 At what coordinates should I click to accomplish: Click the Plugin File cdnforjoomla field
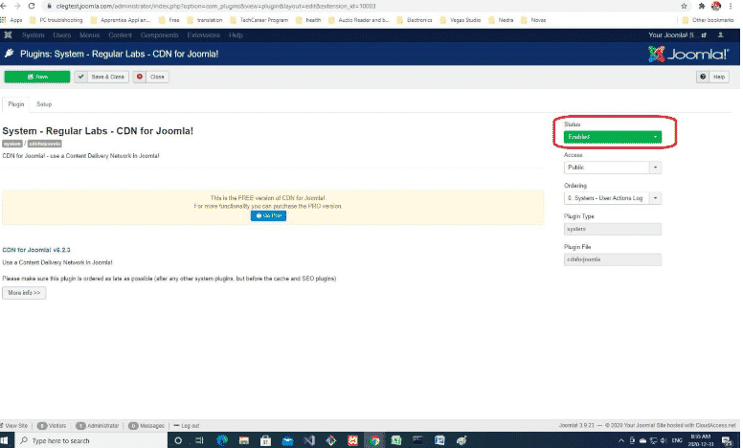point(612,259)
